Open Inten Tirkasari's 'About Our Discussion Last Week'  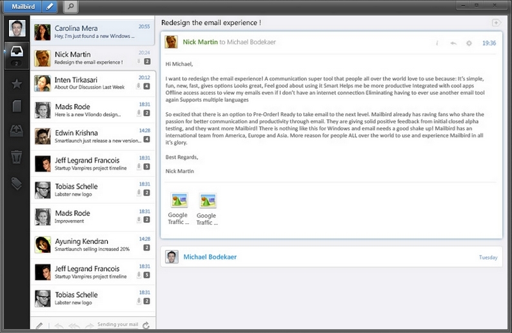(x=93, y=83)
